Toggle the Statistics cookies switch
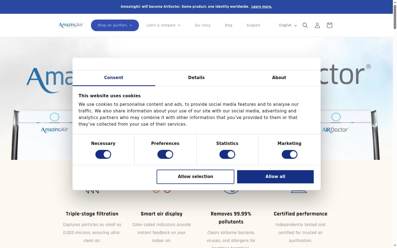Image resolution: width=397 pixels, height=248 pixels. coord(227,155)
